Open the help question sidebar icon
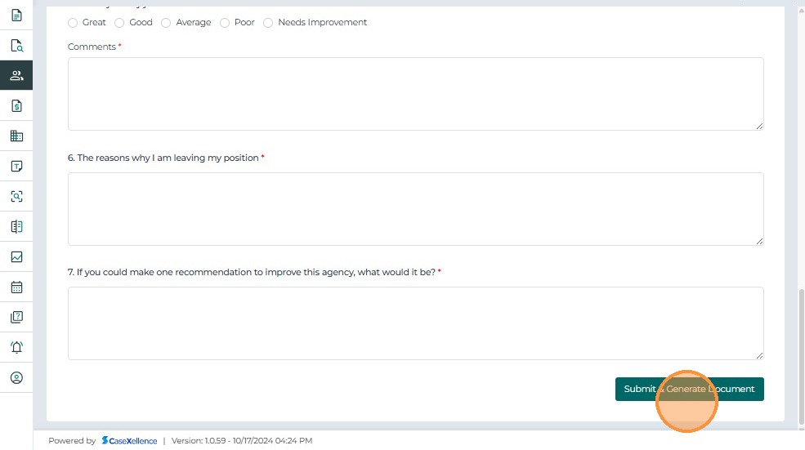 pos(16,317)
